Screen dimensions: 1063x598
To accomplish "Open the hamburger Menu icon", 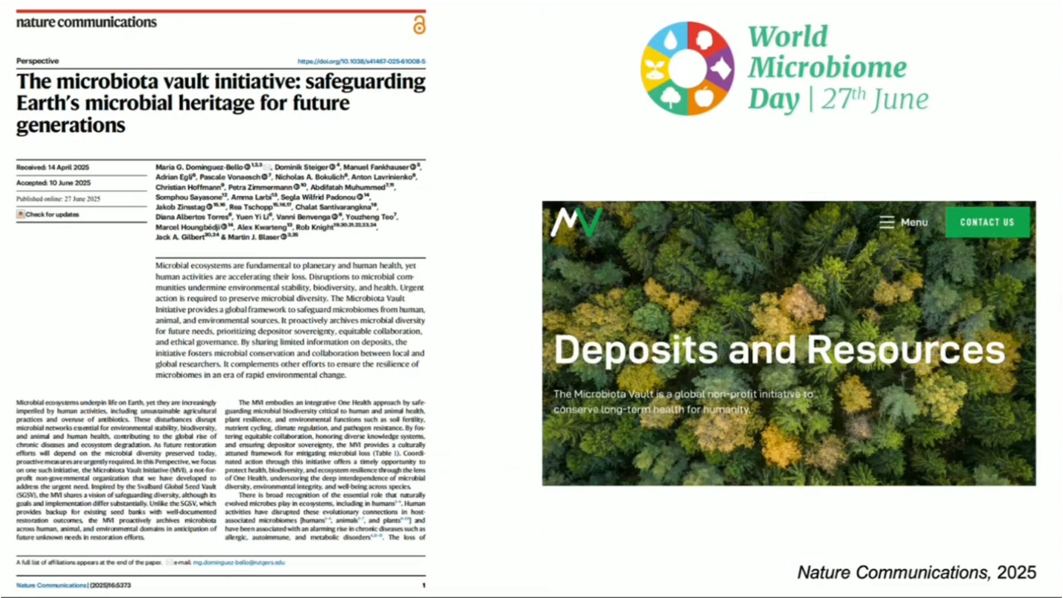I will tap(886, 222).
